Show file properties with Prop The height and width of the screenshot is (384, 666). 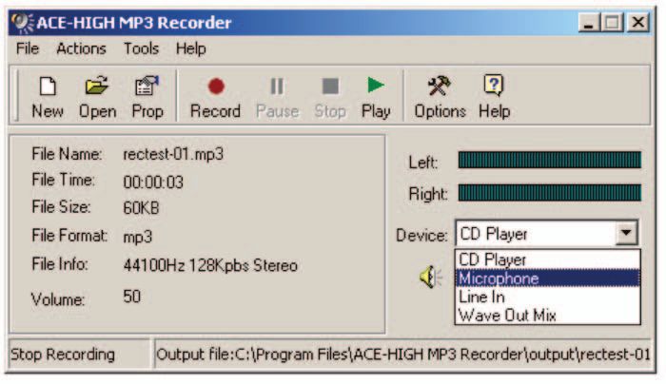click(x=147, y=97)
